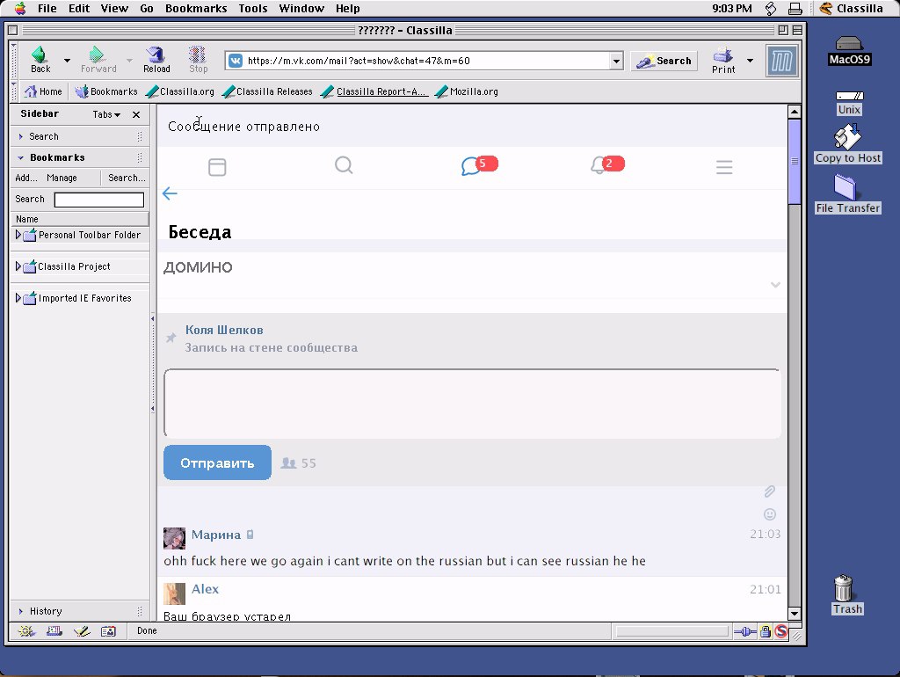Open the Forward button history dropdown arrow

129,61
